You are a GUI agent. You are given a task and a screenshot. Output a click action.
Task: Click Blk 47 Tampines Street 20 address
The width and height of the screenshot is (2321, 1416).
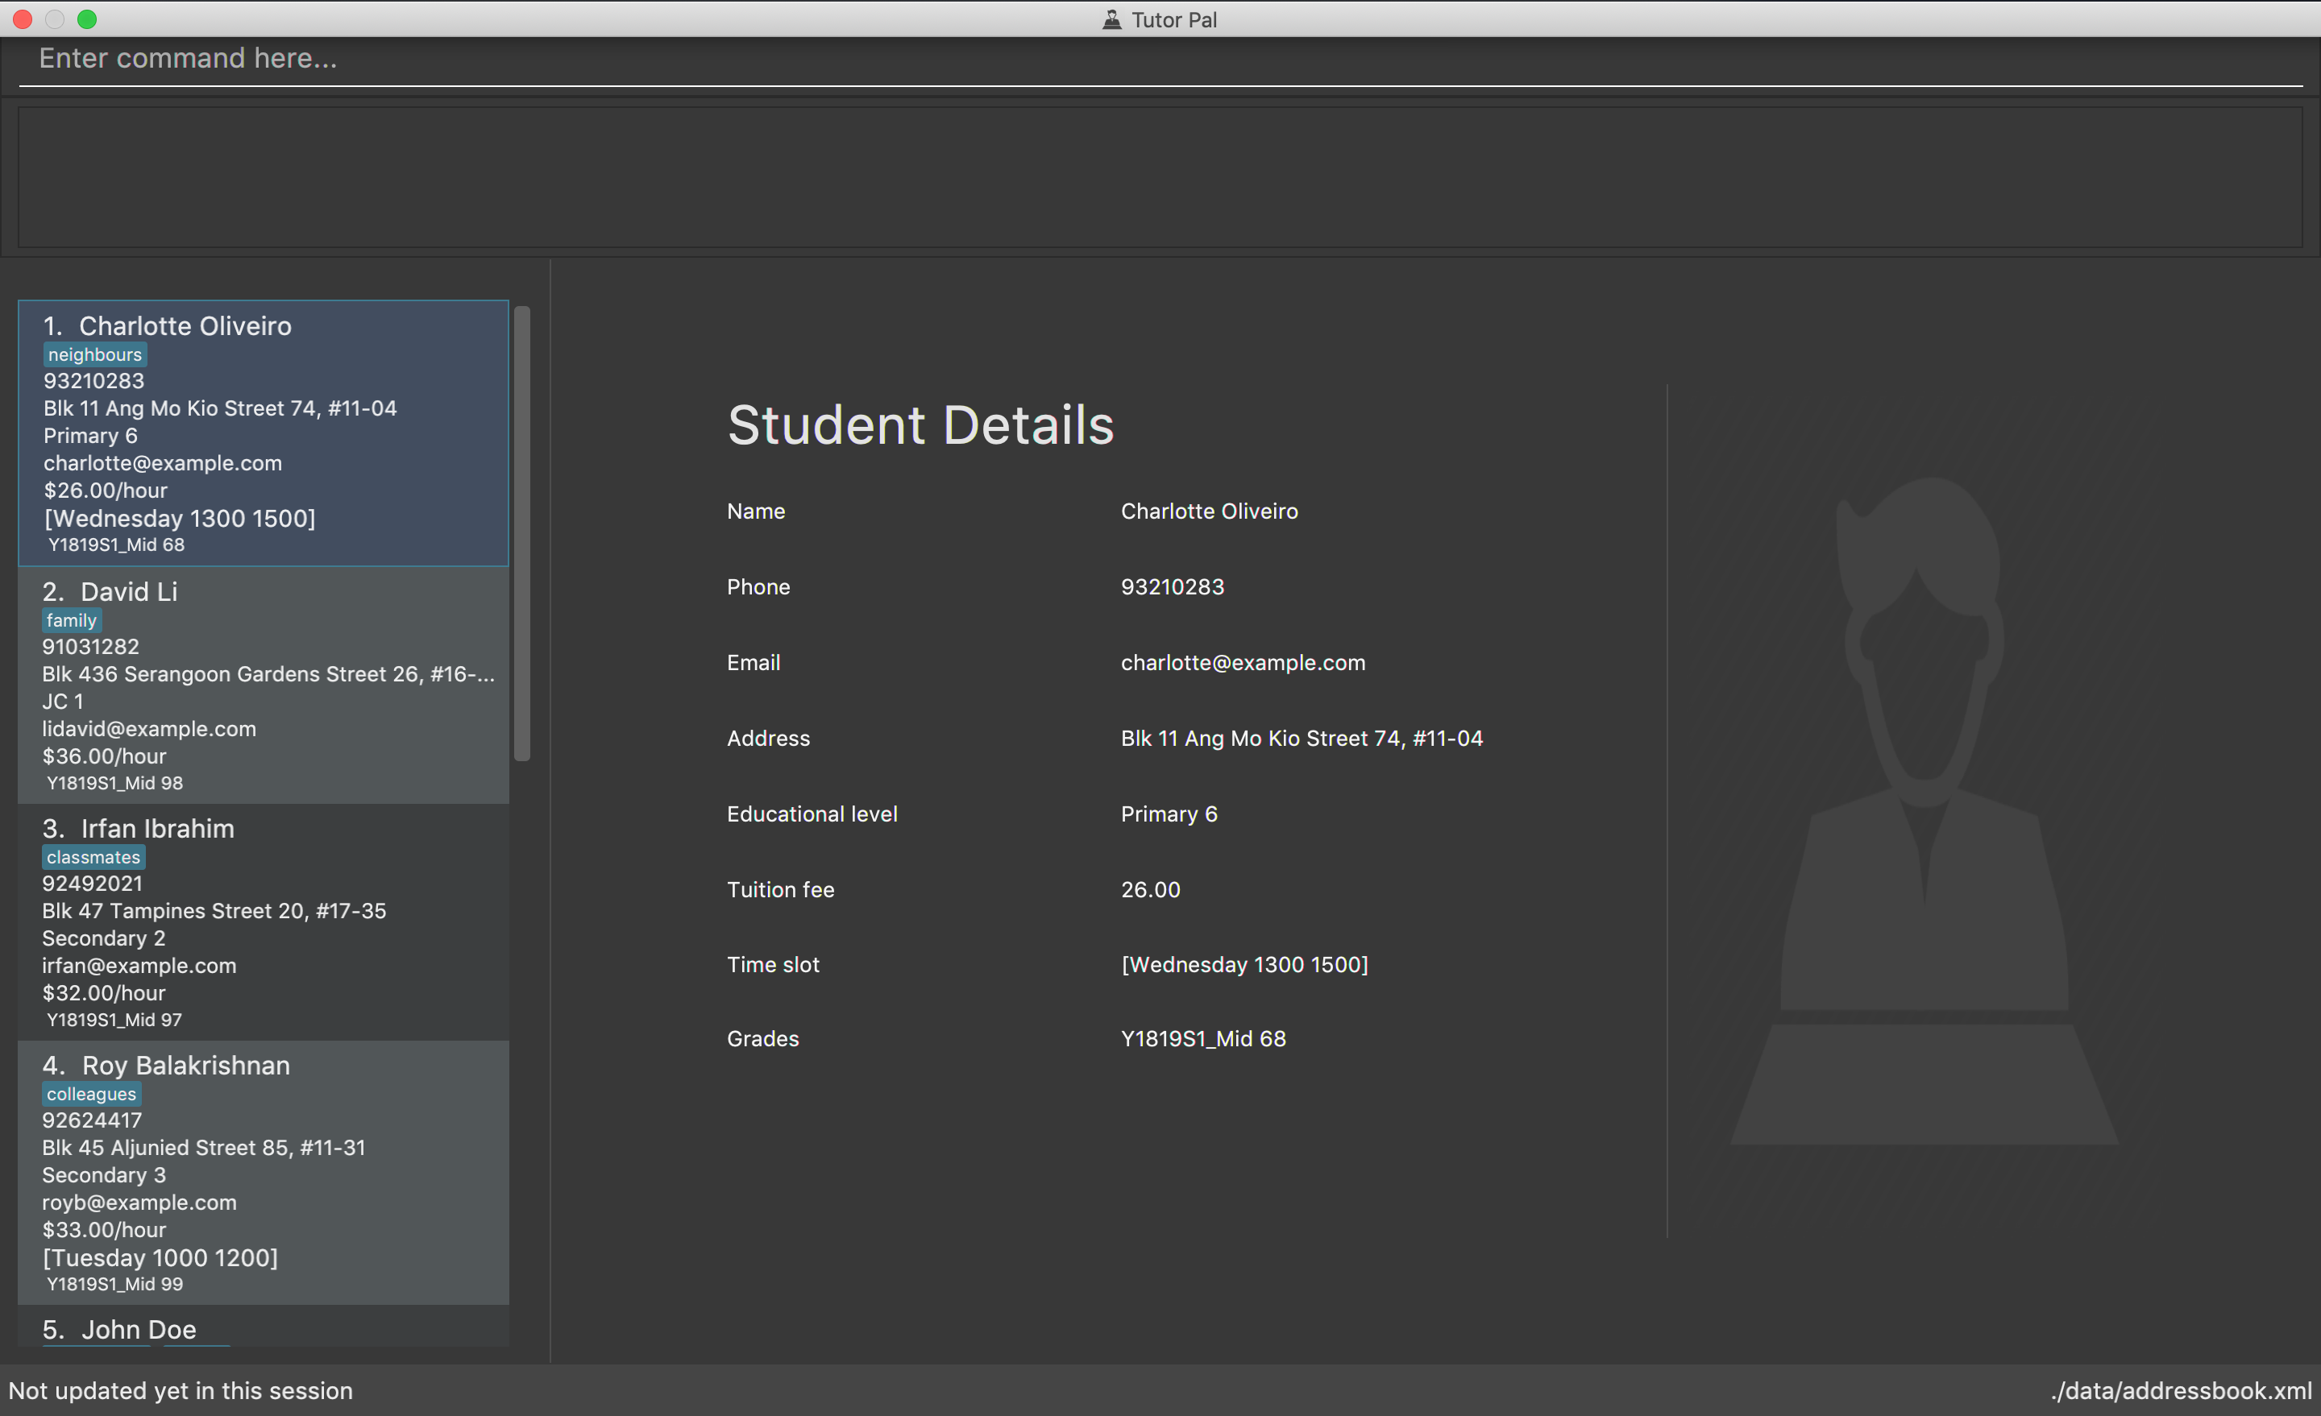(x=214, y=910)
